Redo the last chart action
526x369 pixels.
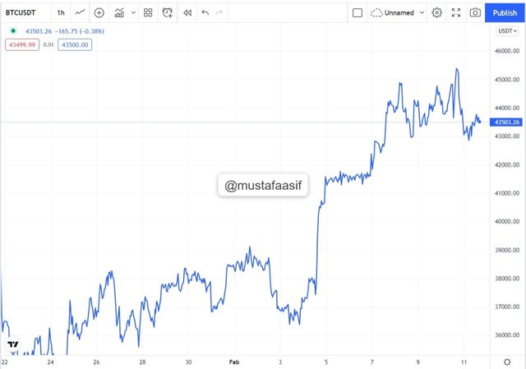click(x=219, y=13)
